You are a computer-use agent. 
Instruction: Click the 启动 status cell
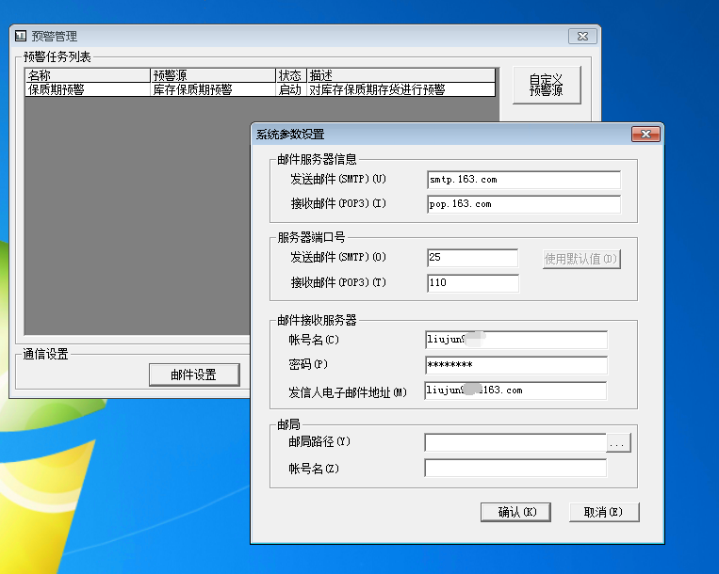click(x=291, y=89)
